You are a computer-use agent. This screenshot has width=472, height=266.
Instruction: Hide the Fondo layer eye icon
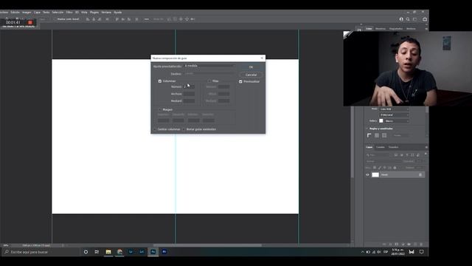coord(367,174)
